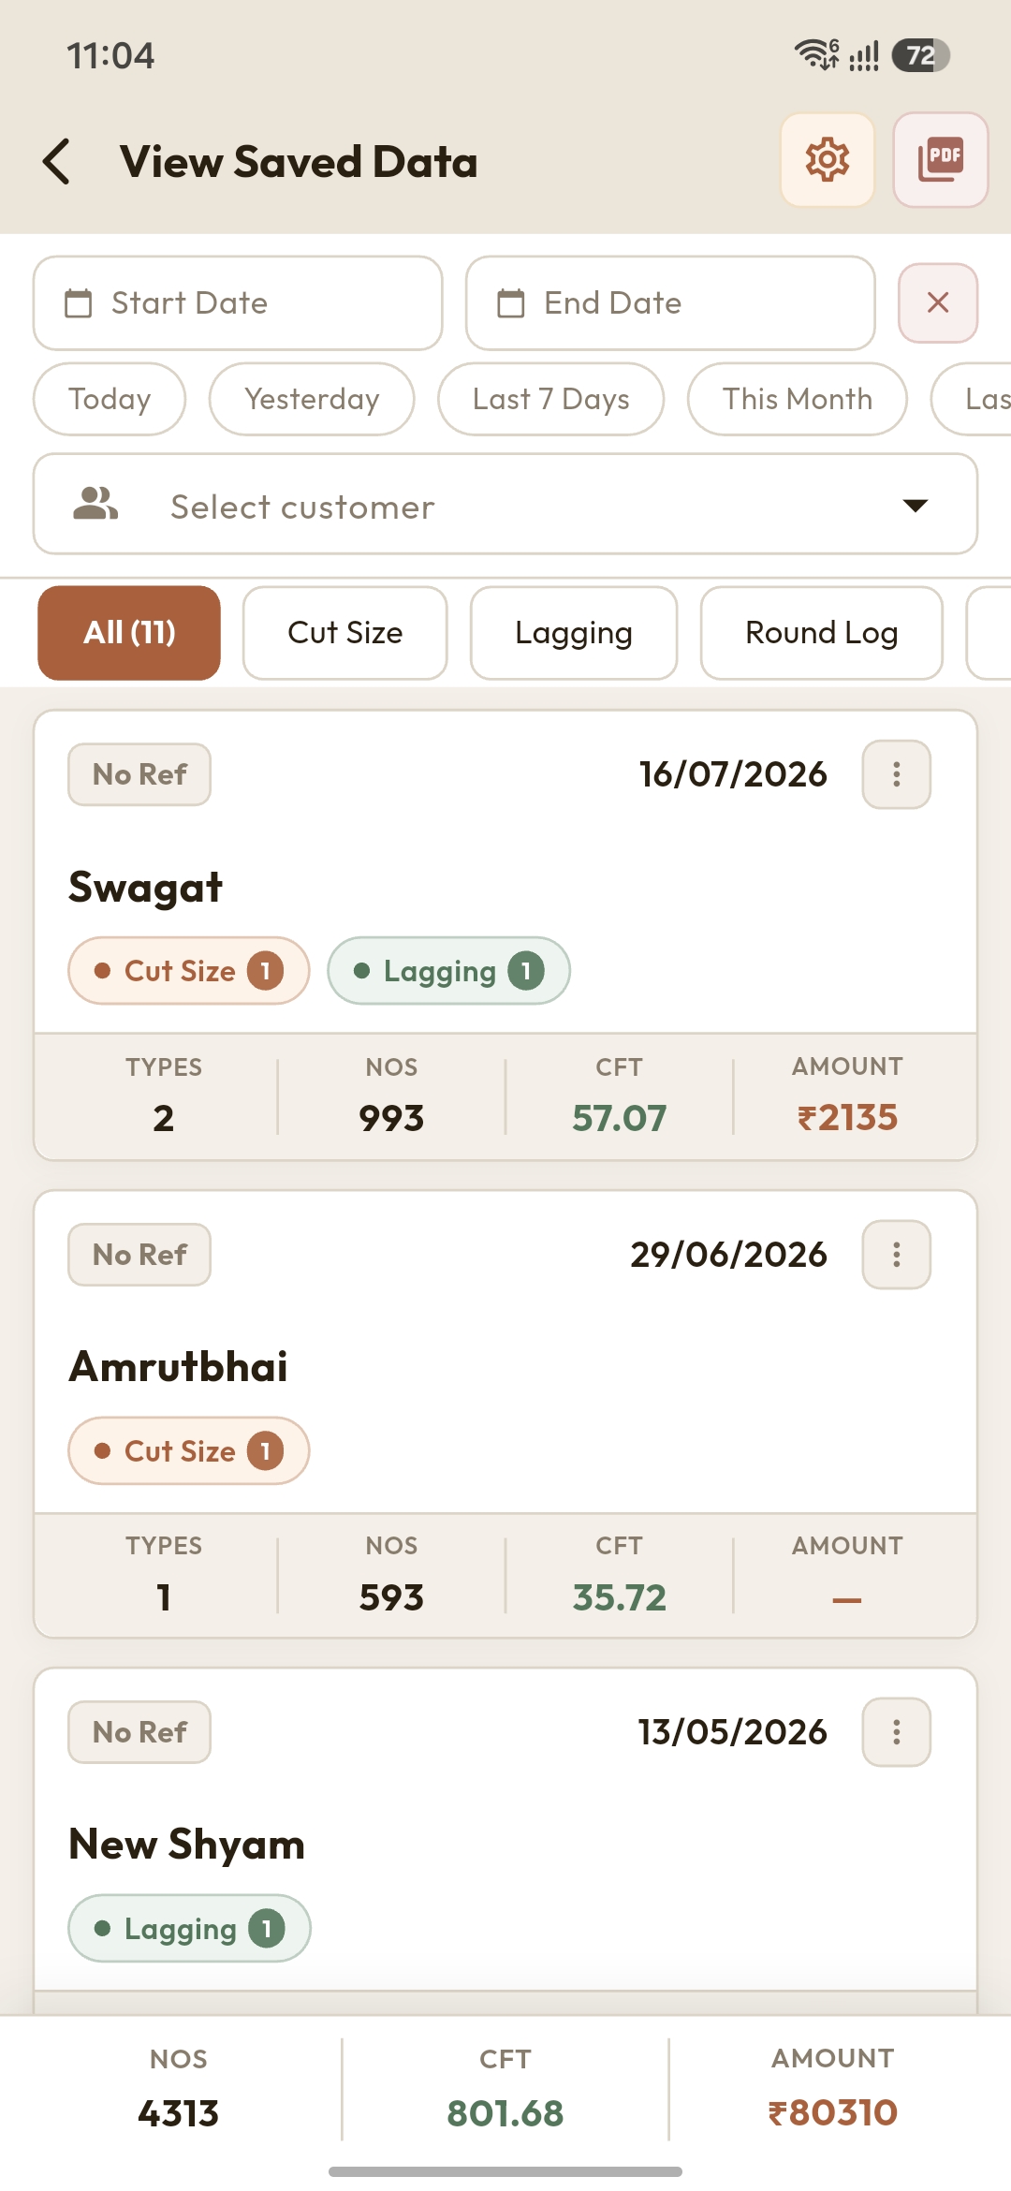Export data with the PDF icon
1011x2191 pixels.
[941, 160]
